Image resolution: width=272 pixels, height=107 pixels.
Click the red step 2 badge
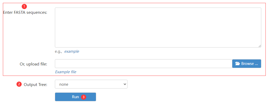coord(19,84)
